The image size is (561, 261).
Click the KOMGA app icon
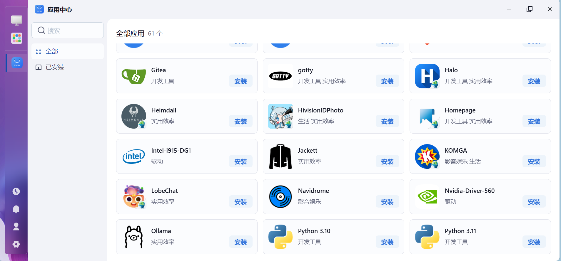pos(427,156)
